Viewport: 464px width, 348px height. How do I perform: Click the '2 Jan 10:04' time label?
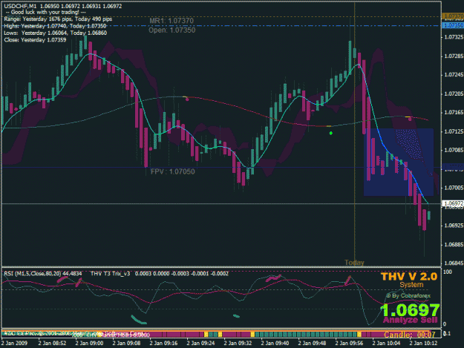coord(387,344)
